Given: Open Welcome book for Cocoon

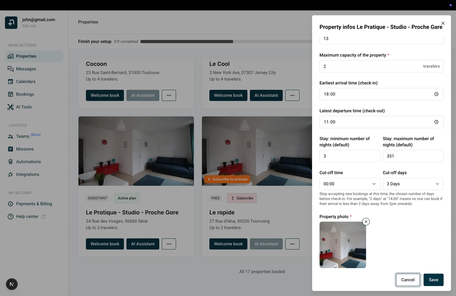Looking at the screenshot, I should 105,95.
